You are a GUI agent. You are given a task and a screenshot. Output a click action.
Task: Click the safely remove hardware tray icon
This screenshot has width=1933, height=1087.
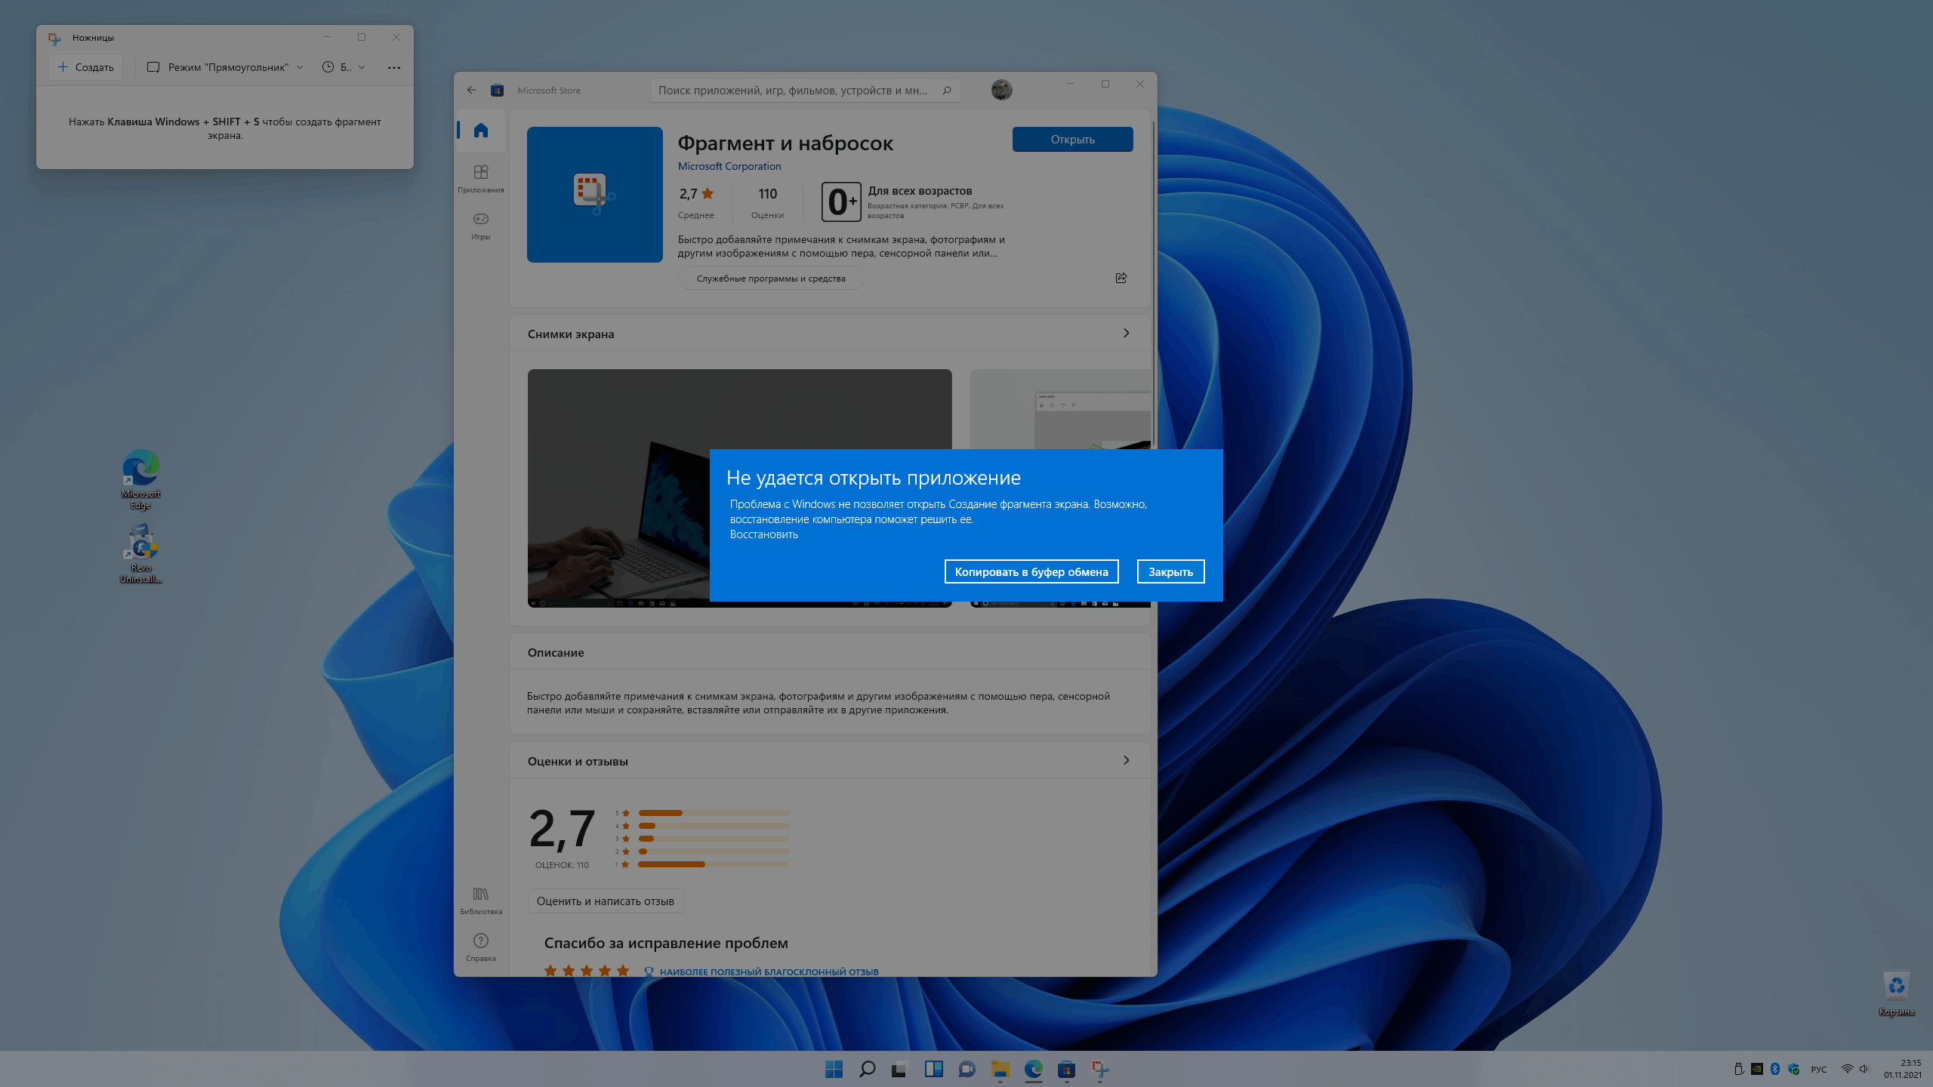pos(1738,1069)
